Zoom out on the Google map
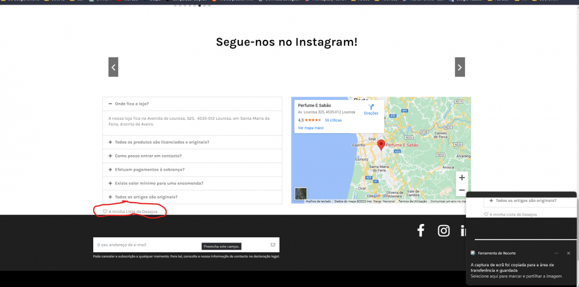The image size is (579, 287). (x=461, y=190)
